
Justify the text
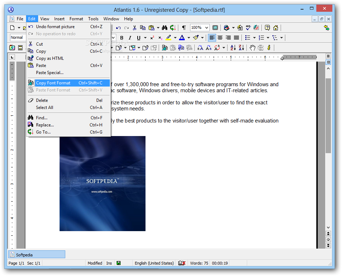coord(236,38)
